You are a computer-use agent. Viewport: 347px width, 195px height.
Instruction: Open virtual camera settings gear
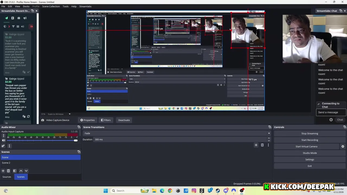343,147
